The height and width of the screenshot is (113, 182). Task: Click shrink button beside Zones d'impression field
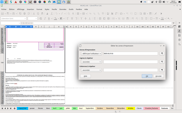pyautogui.click(x=162, y=53)
